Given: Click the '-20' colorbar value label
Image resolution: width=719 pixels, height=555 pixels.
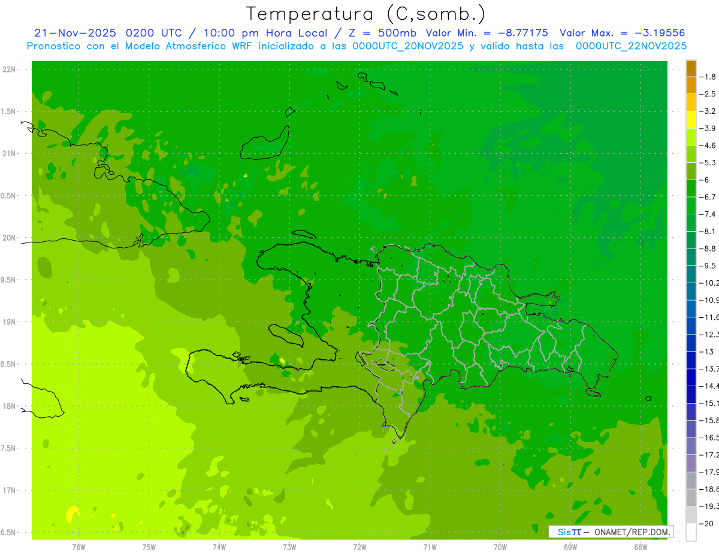Looking at the screenshot, I should coord(706,523).
